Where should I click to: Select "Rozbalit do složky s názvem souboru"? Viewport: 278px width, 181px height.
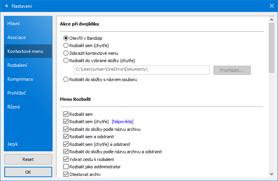click(x=66, y=80)
